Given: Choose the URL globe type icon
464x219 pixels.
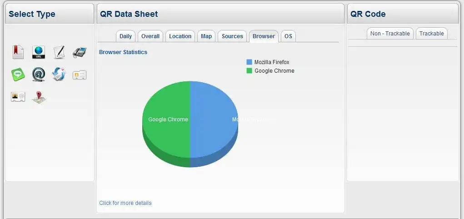Looking at the screenshot, I should click(x=39, y=52).
